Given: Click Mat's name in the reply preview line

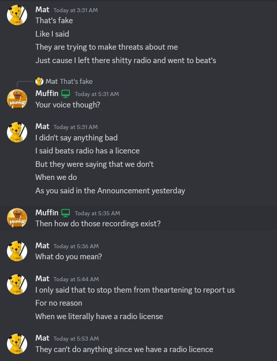Looking at the screenshot, I should click(x=52, y=81).
